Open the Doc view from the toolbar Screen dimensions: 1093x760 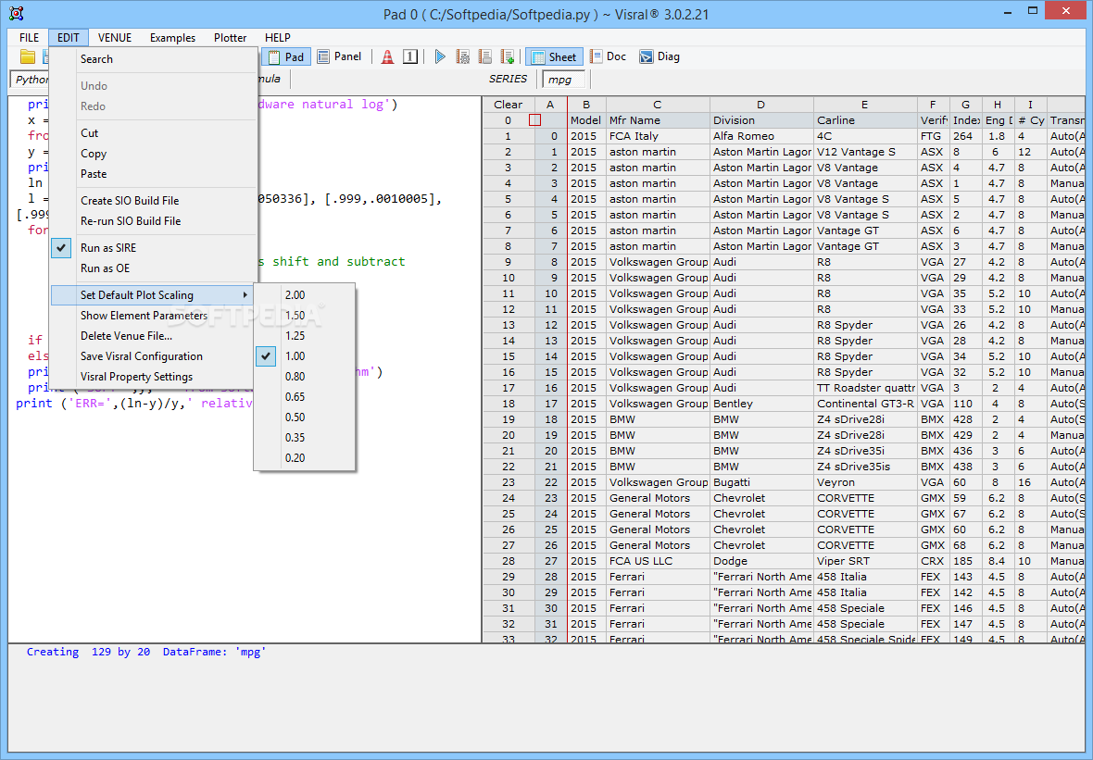click(608, 57)
